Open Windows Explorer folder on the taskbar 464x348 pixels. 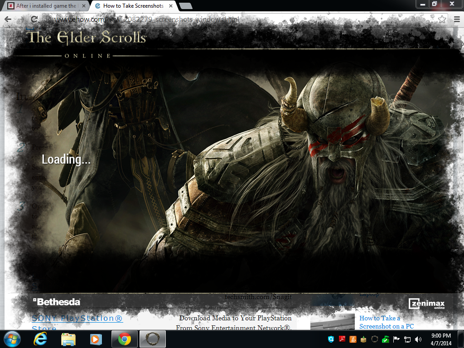point(68,339)
